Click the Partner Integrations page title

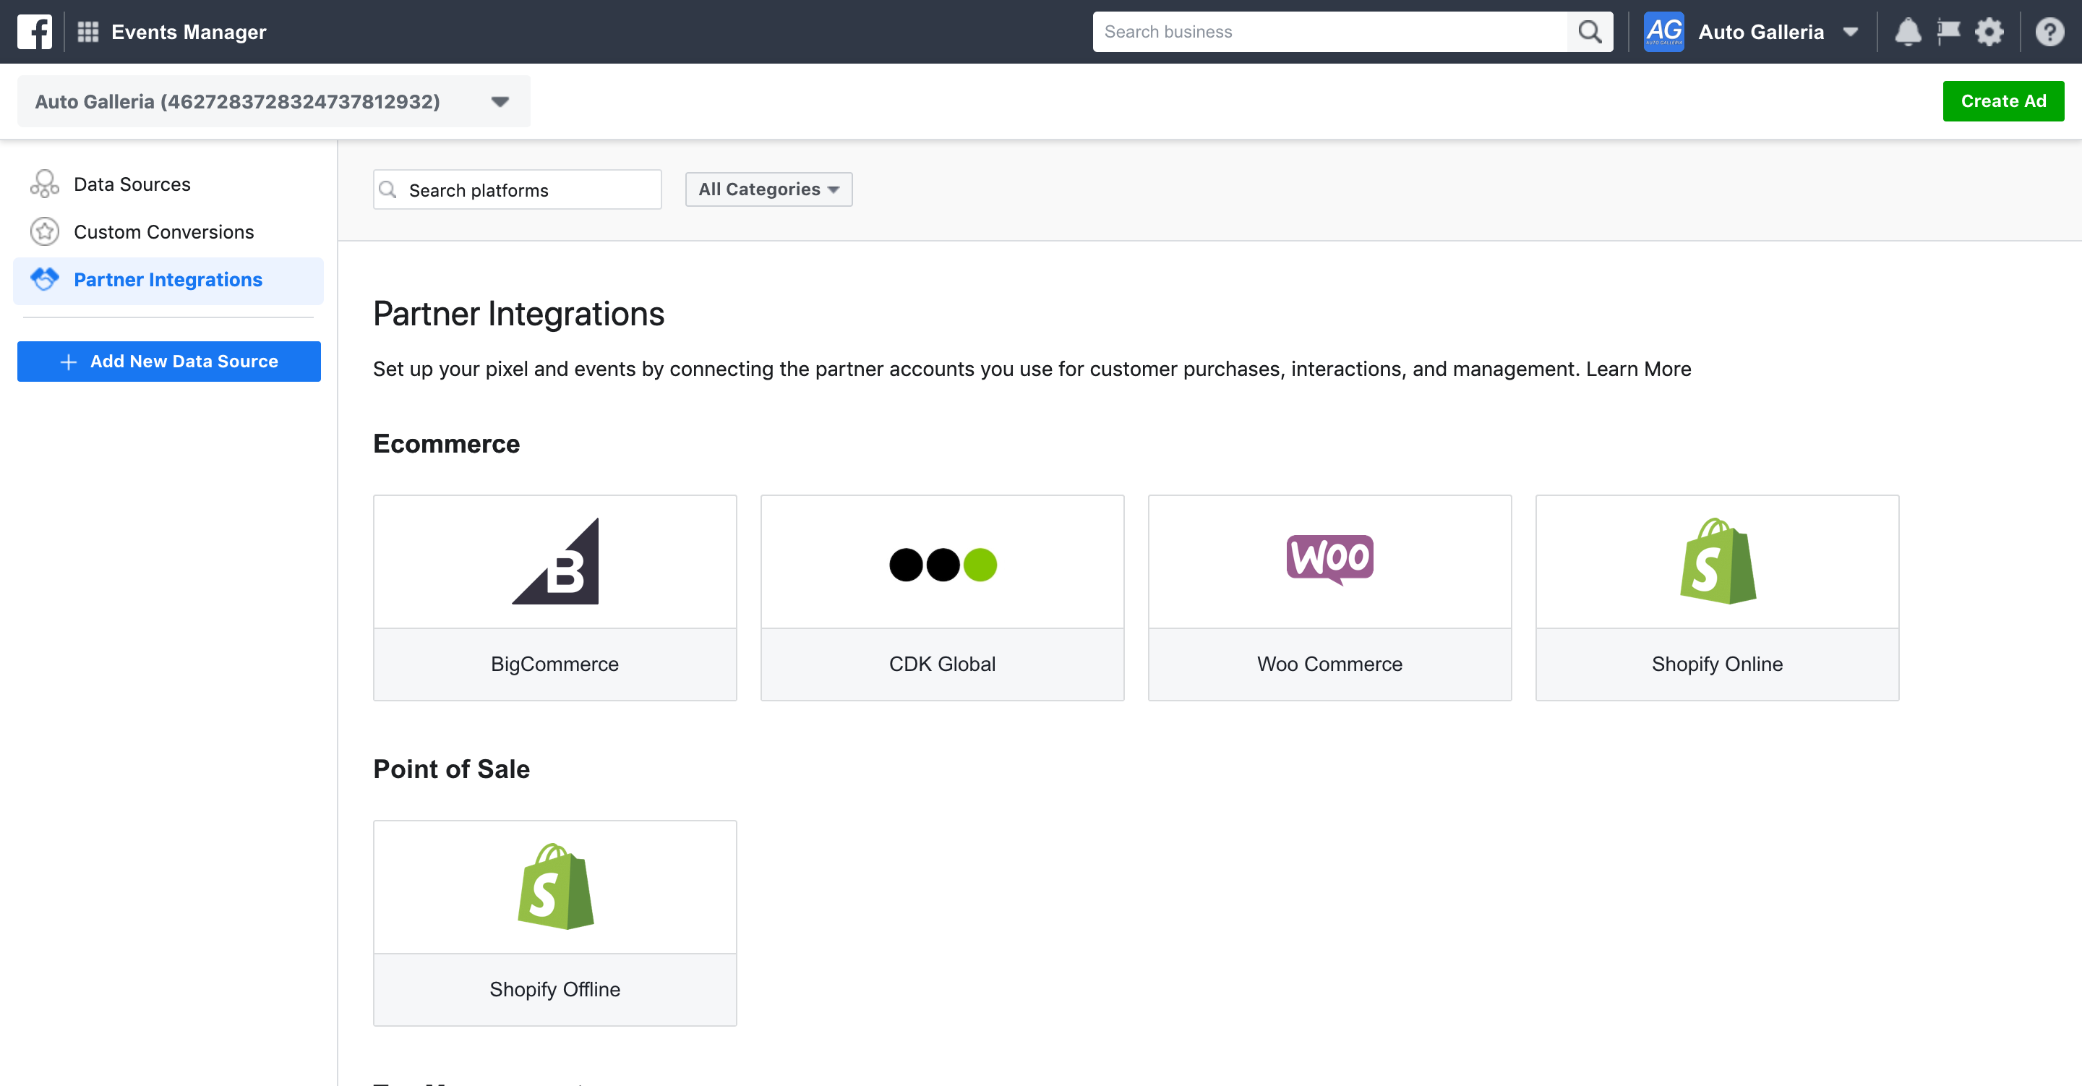[x=518, y=314]
